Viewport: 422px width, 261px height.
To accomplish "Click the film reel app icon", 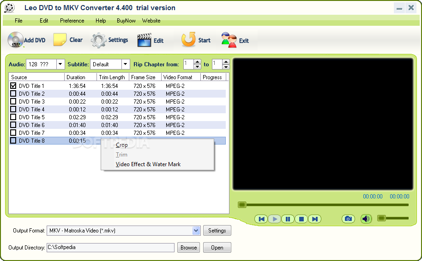I will click(x=9, y=8).
